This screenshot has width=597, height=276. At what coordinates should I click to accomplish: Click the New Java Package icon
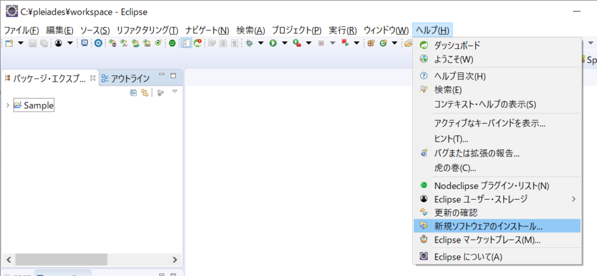[x=370, y=43]
